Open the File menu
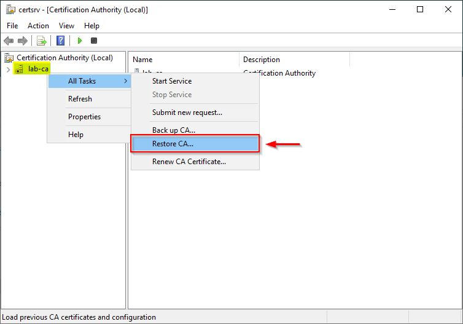463x324 pixels. (x=12, y=26)
